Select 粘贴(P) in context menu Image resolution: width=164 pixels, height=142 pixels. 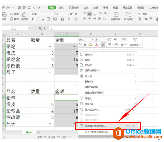click(x=108, y=65)
